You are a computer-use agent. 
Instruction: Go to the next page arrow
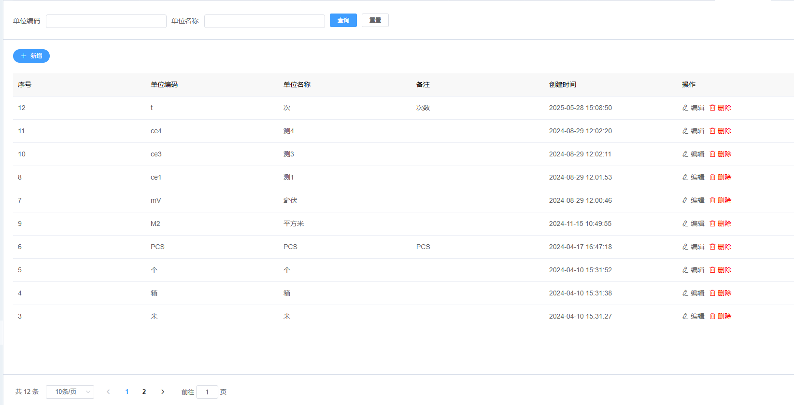(163, 391)
